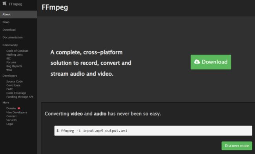
Task: Click 'Converting video and audio' heading text
Action: 103,114
